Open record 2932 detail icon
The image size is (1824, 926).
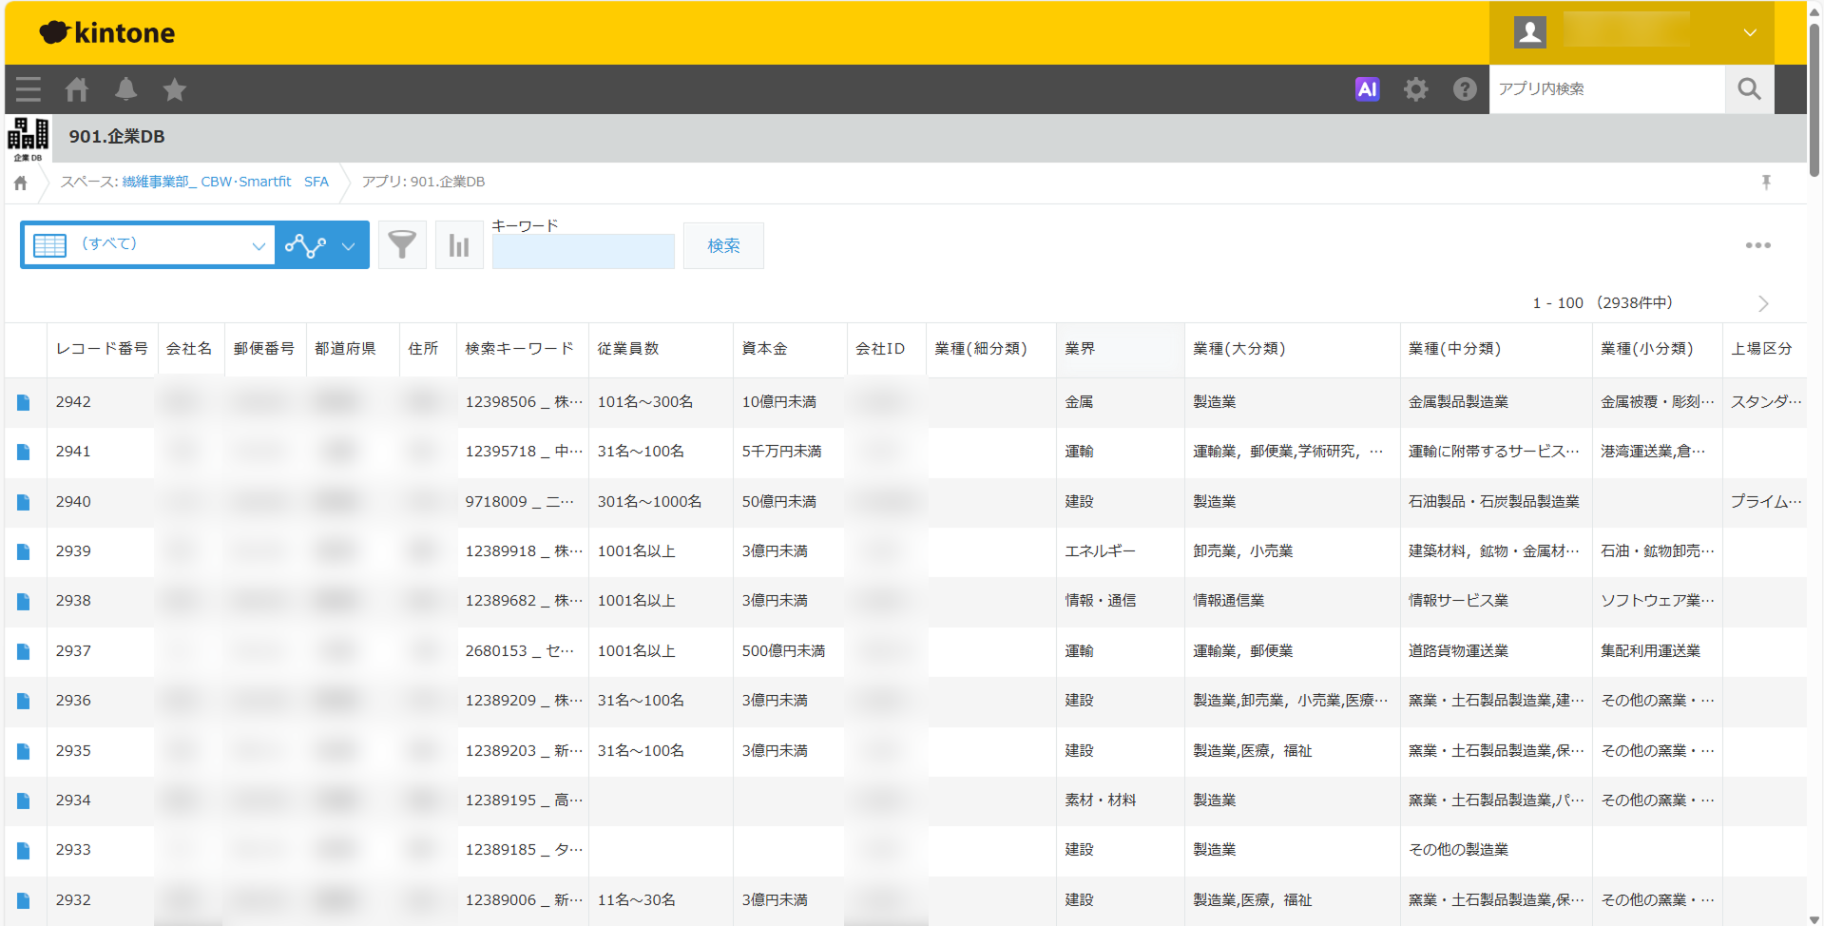point(24,901)
